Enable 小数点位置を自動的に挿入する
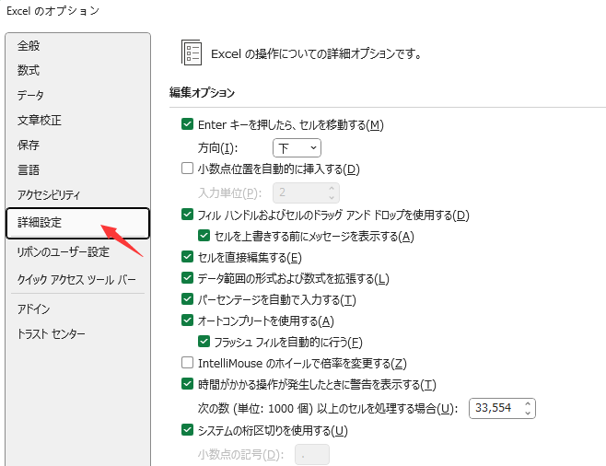606x466 pixels. pyautogui.click(x=188, y=169)
